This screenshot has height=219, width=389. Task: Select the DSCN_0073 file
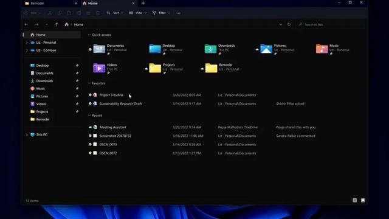(108, 145)
